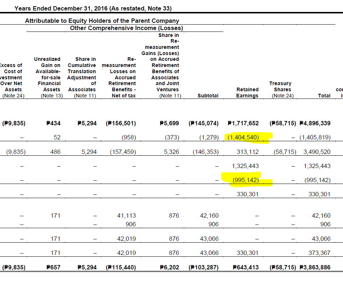This screenshot has width=343, height=285.
Task: Click the Attributable to Equity Holders heading
Action: (x=102, y=21)
